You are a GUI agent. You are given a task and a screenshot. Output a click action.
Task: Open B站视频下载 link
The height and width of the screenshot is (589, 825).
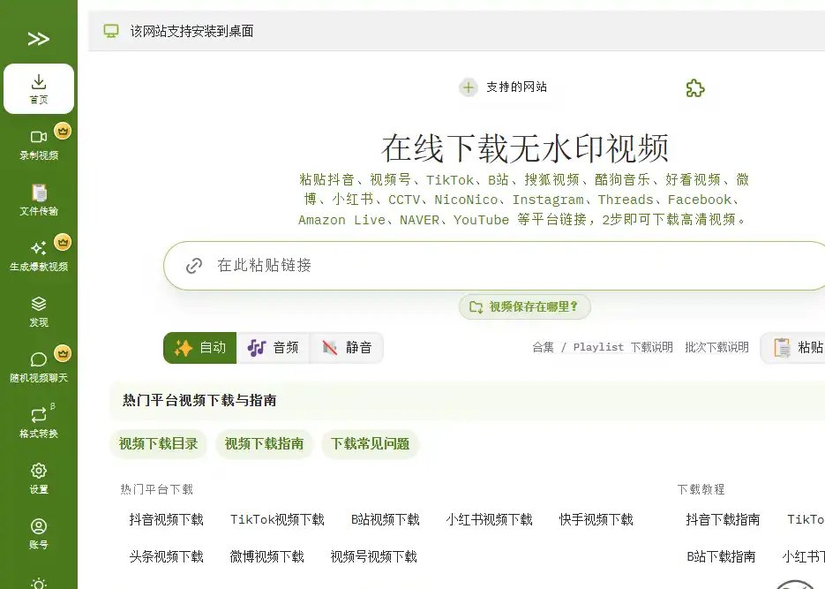tap(385, 520)
